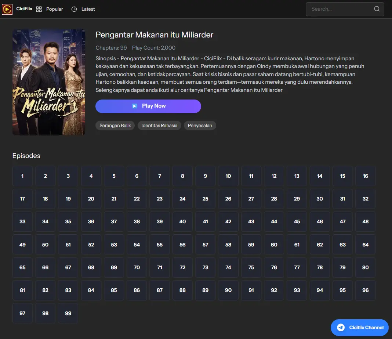Open the Latest menu item

coord(88,9)
